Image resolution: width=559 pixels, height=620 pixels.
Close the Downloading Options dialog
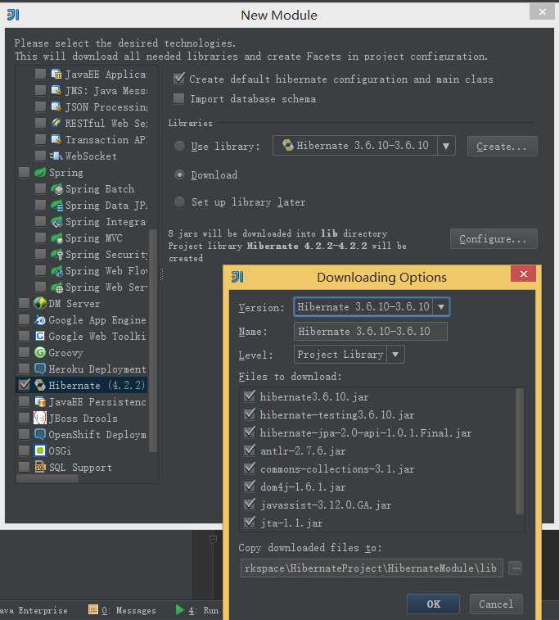(524, 274)
